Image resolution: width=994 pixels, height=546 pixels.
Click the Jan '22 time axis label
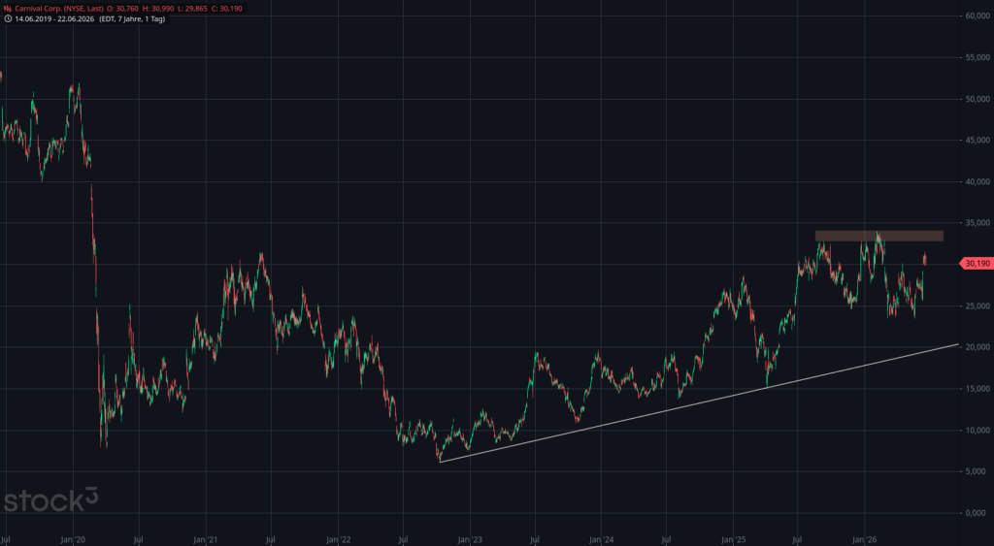[338, 540]
